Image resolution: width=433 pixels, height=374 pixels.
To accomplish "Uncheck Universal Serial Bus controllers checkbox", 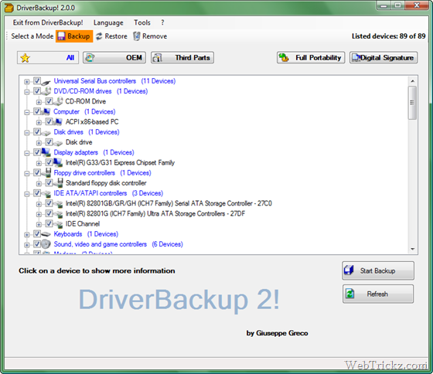I will 37,81.
